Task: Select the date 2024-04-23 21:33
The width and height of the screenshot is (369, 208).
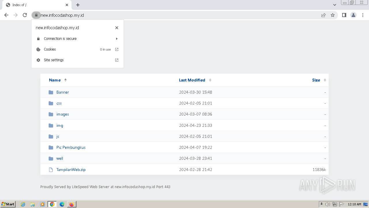Action: (195, 125)
